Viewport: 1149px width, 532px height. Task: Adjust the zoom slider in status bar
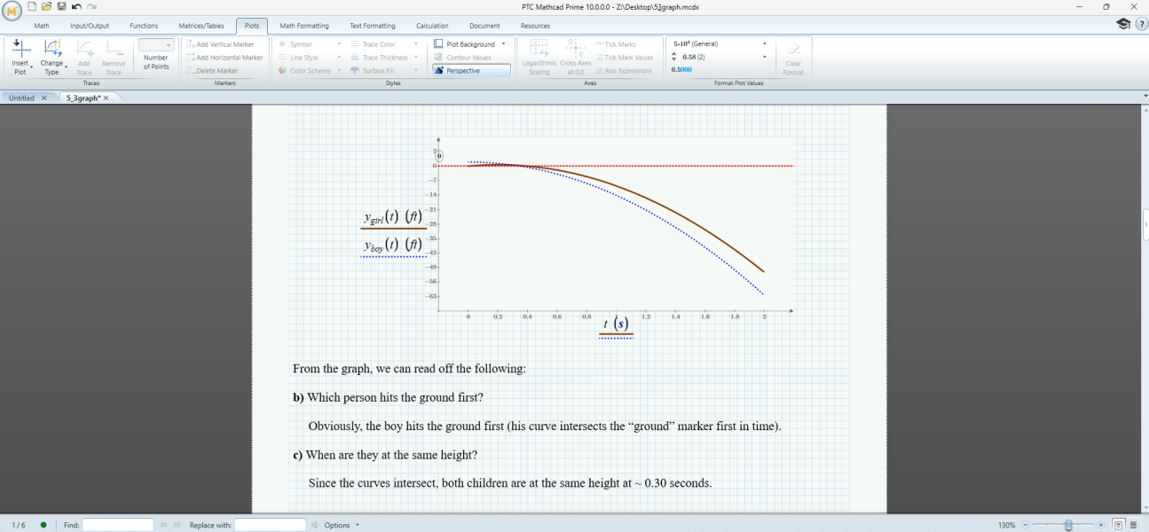point(1067,525)
